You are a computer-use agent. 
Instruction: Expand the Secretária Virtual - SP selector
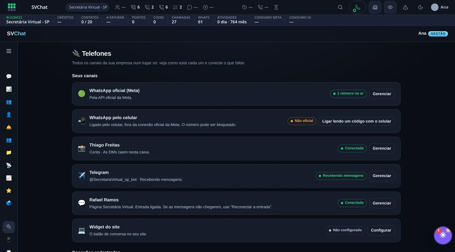tap(88, 7)
